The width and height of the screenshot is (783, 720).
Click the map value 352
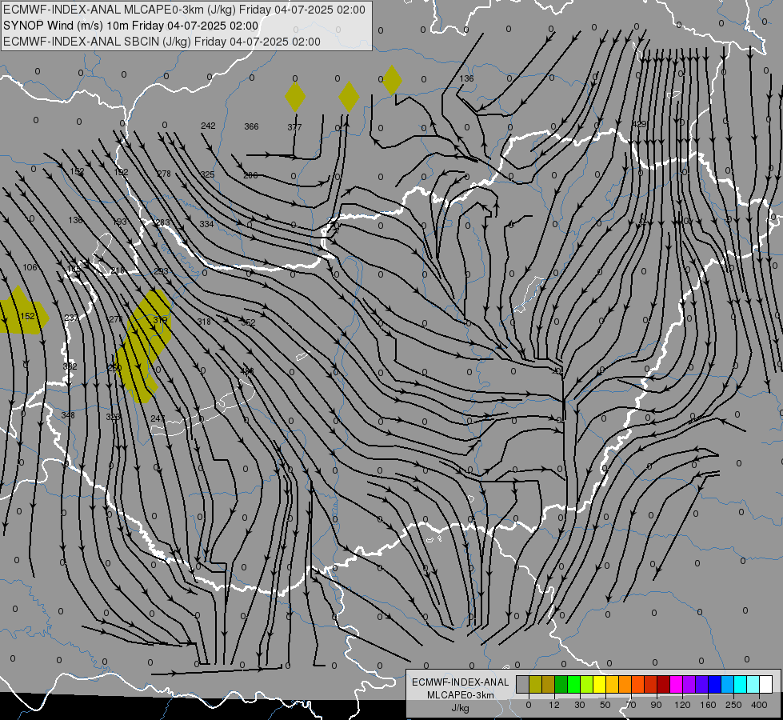click(x=248, y=322)
